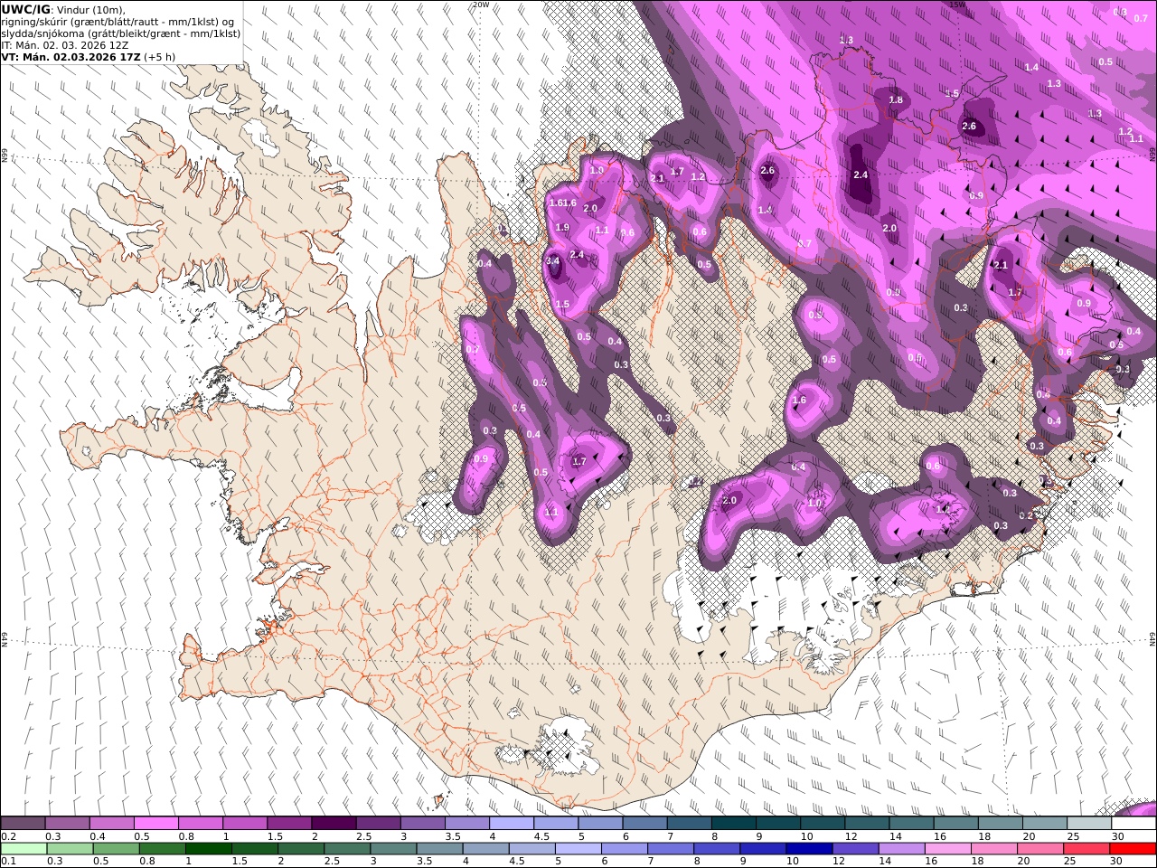This screenshot has width=1157, height=868.
Task: Select the white 30 swatch, top legend row
Action: [x=1133, y=824]
